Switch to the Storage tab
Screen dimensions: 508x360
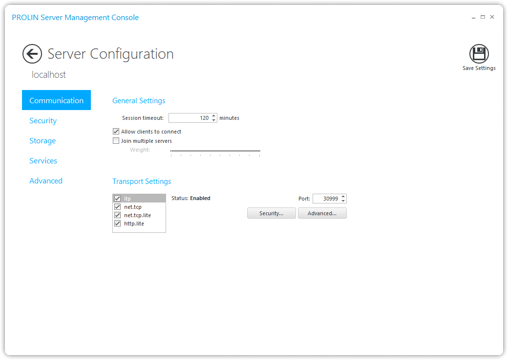click(x=42, y=141)
